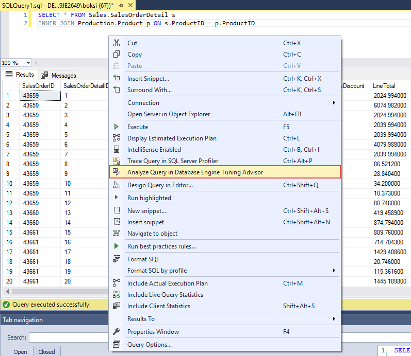Click the Open button in Tab navigation

click(x=20, y=351)
